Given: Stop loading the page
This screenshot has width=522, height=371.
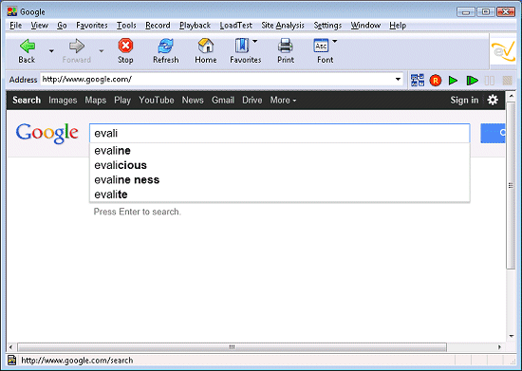Looking at the screenshot, I should (125, 46).
